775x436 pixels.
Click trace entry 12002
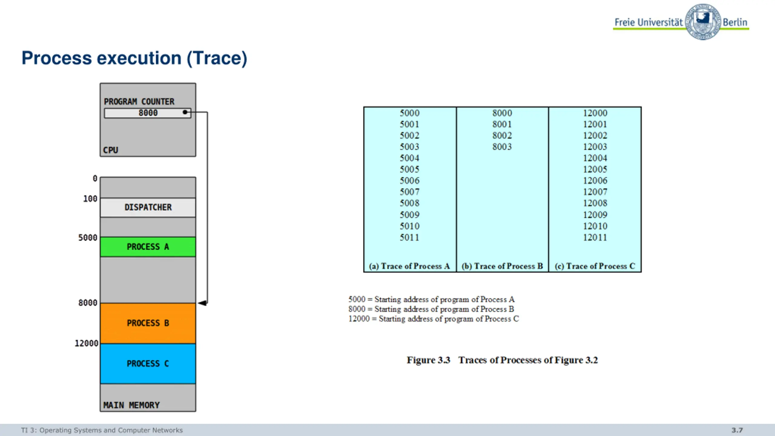click(595, 136)
